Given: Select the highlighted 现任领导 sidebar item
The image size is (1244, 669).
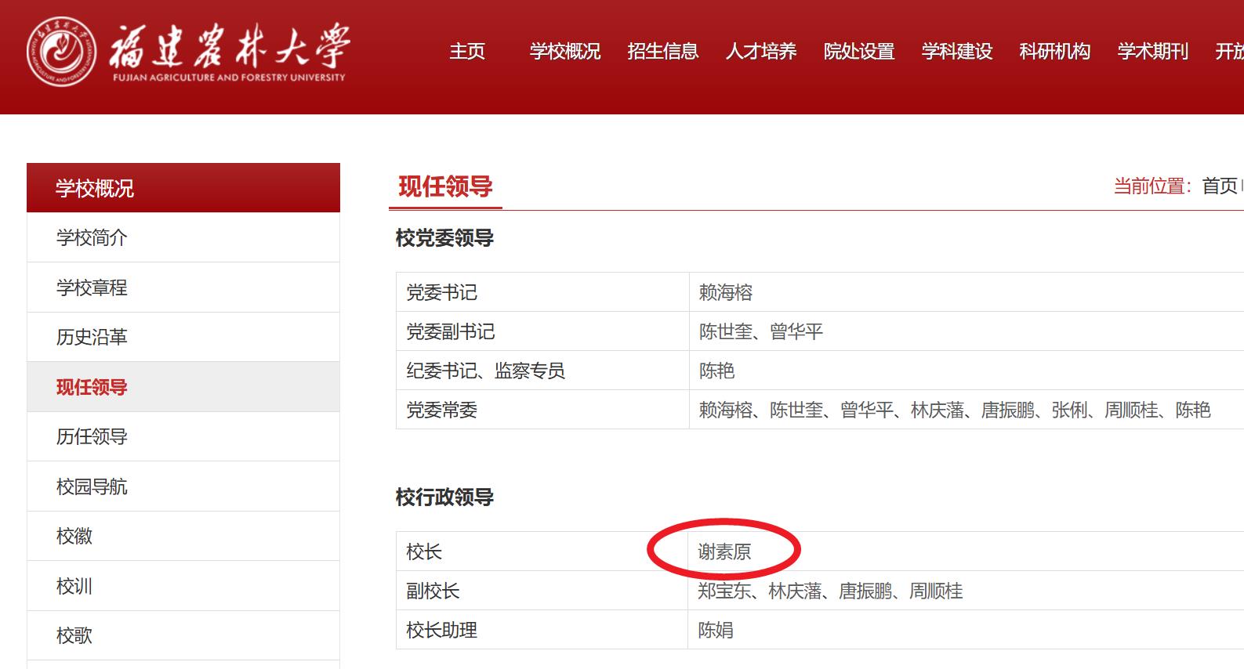Looking at the screenshot, I should [92, 387].
